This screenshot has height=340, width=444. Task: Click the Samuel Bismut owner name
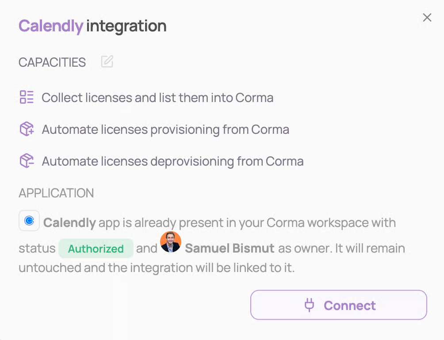point(230,249)
